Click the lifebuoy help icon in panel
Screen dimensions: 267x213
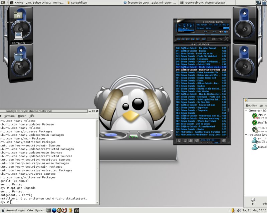64,210
